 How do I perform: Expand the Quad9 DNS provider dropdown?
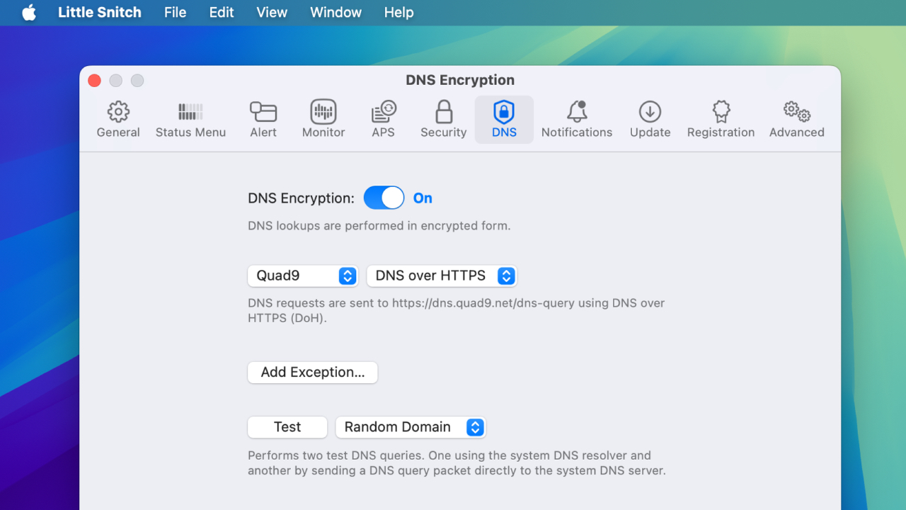(x=302, y=276)
